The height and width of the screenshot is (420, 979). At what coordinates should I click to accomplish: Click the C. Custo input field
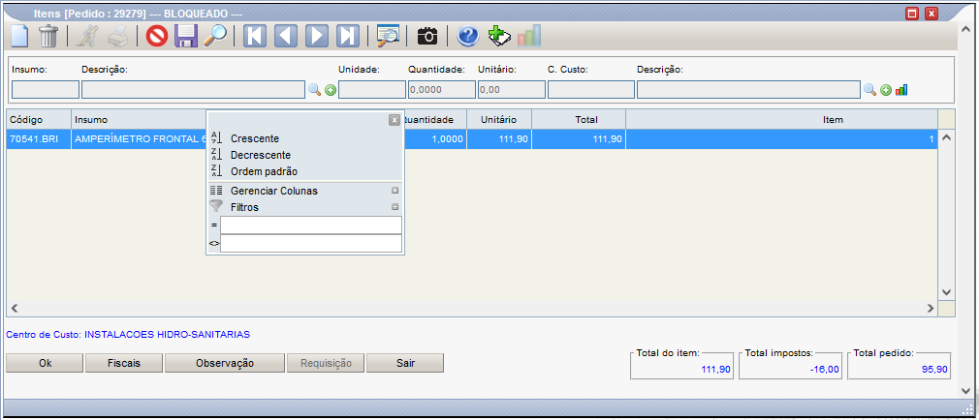click(x=591, y=90)
